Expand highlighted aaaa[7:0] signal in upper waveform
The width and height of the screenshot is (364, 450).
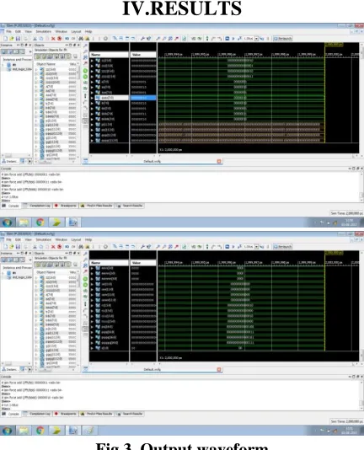click(92, 98)
